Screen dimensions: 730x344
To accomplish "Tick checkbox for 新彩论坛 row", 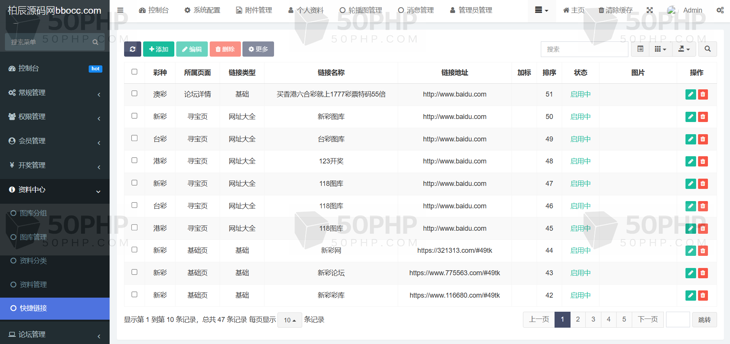I will 134,272.
